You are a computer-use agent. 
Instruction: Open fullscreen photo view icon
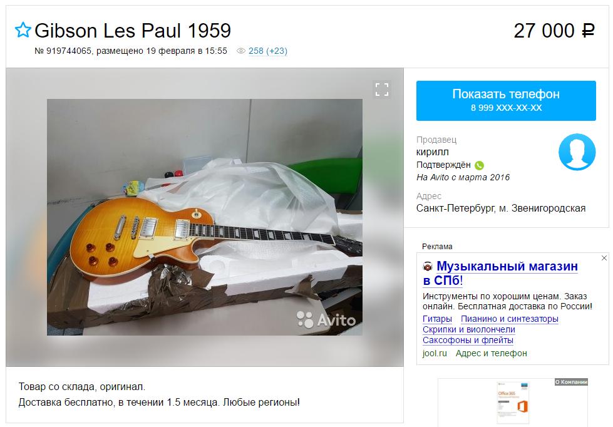click(x=382, y=90)
